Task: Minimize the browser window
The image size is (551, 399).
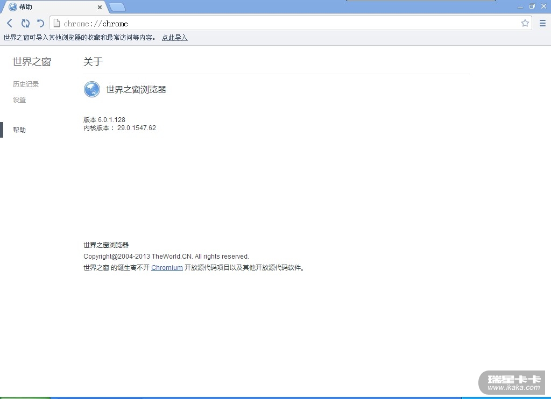Action: point(520,6)
